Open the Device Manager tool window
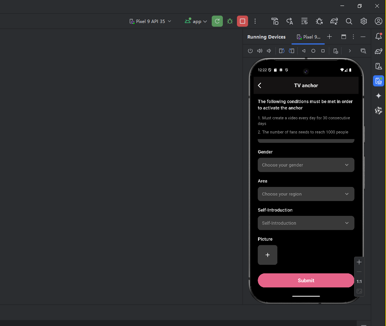The height and width of the screenshot is (326, 386). click(x=378, y=66)
